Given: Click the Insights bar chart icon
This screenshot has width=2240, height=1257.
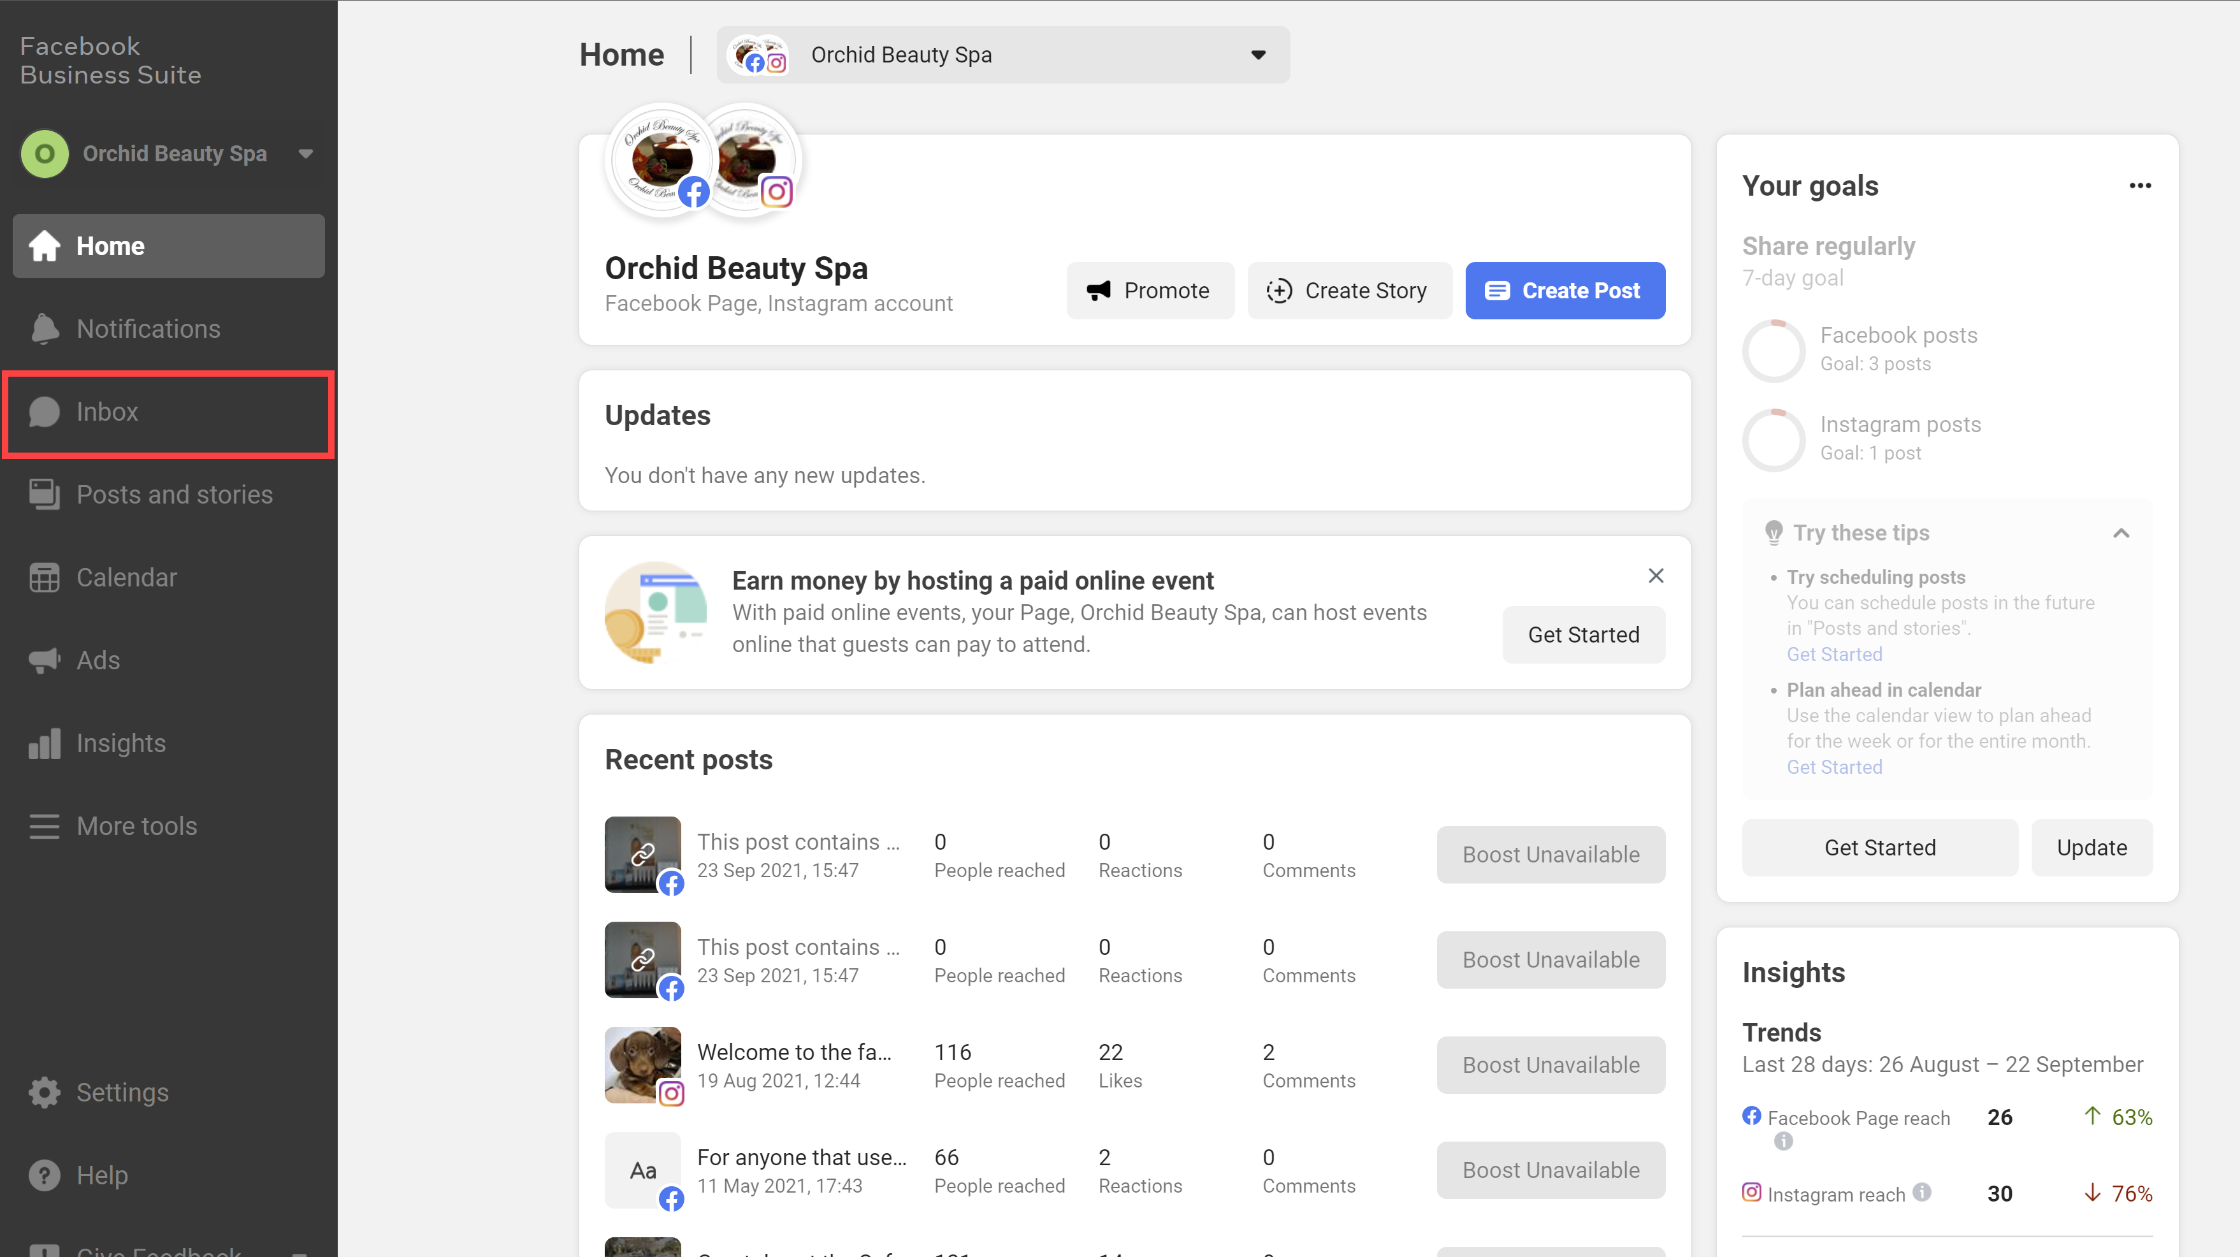Looking at the screenshot, I should (x=45, y=743).
